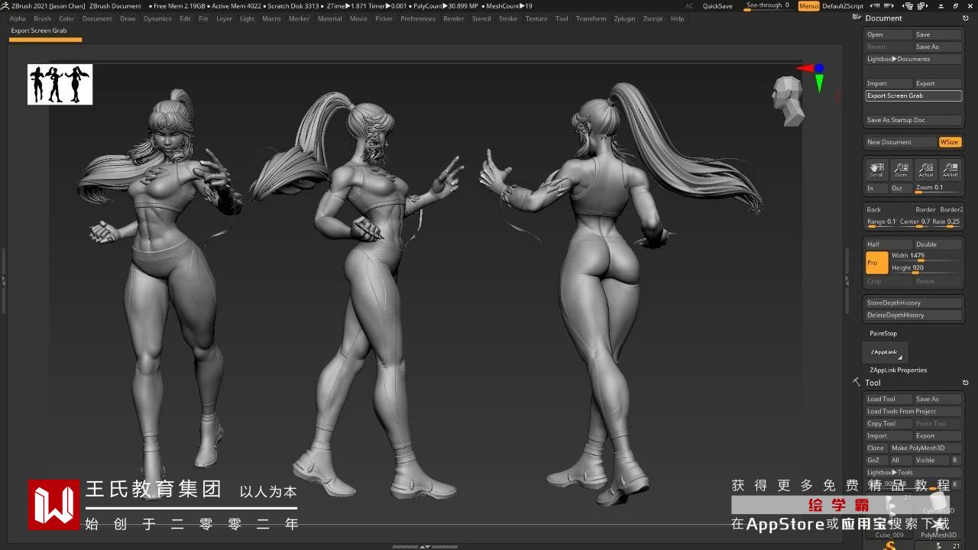Click the Height 920 slider
This screenshot has width=978, height=550.
[926, 268]
